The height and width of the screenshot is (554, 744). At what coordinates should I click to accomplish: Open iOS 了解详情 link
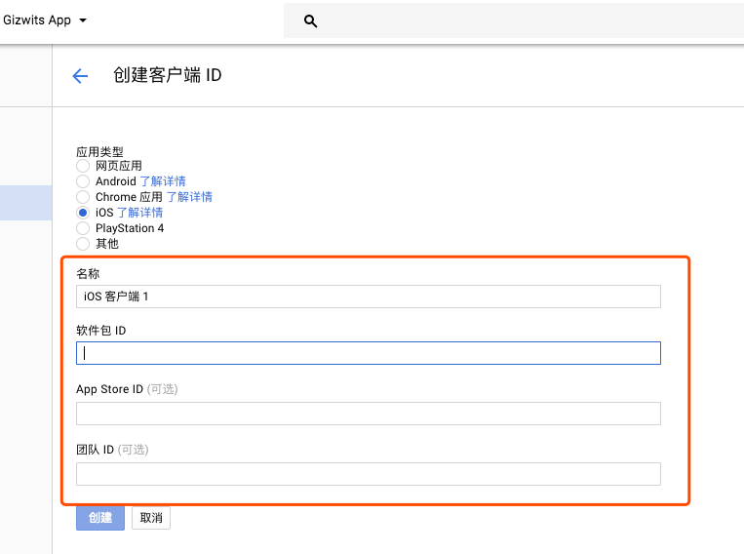(x=139, y=213)
